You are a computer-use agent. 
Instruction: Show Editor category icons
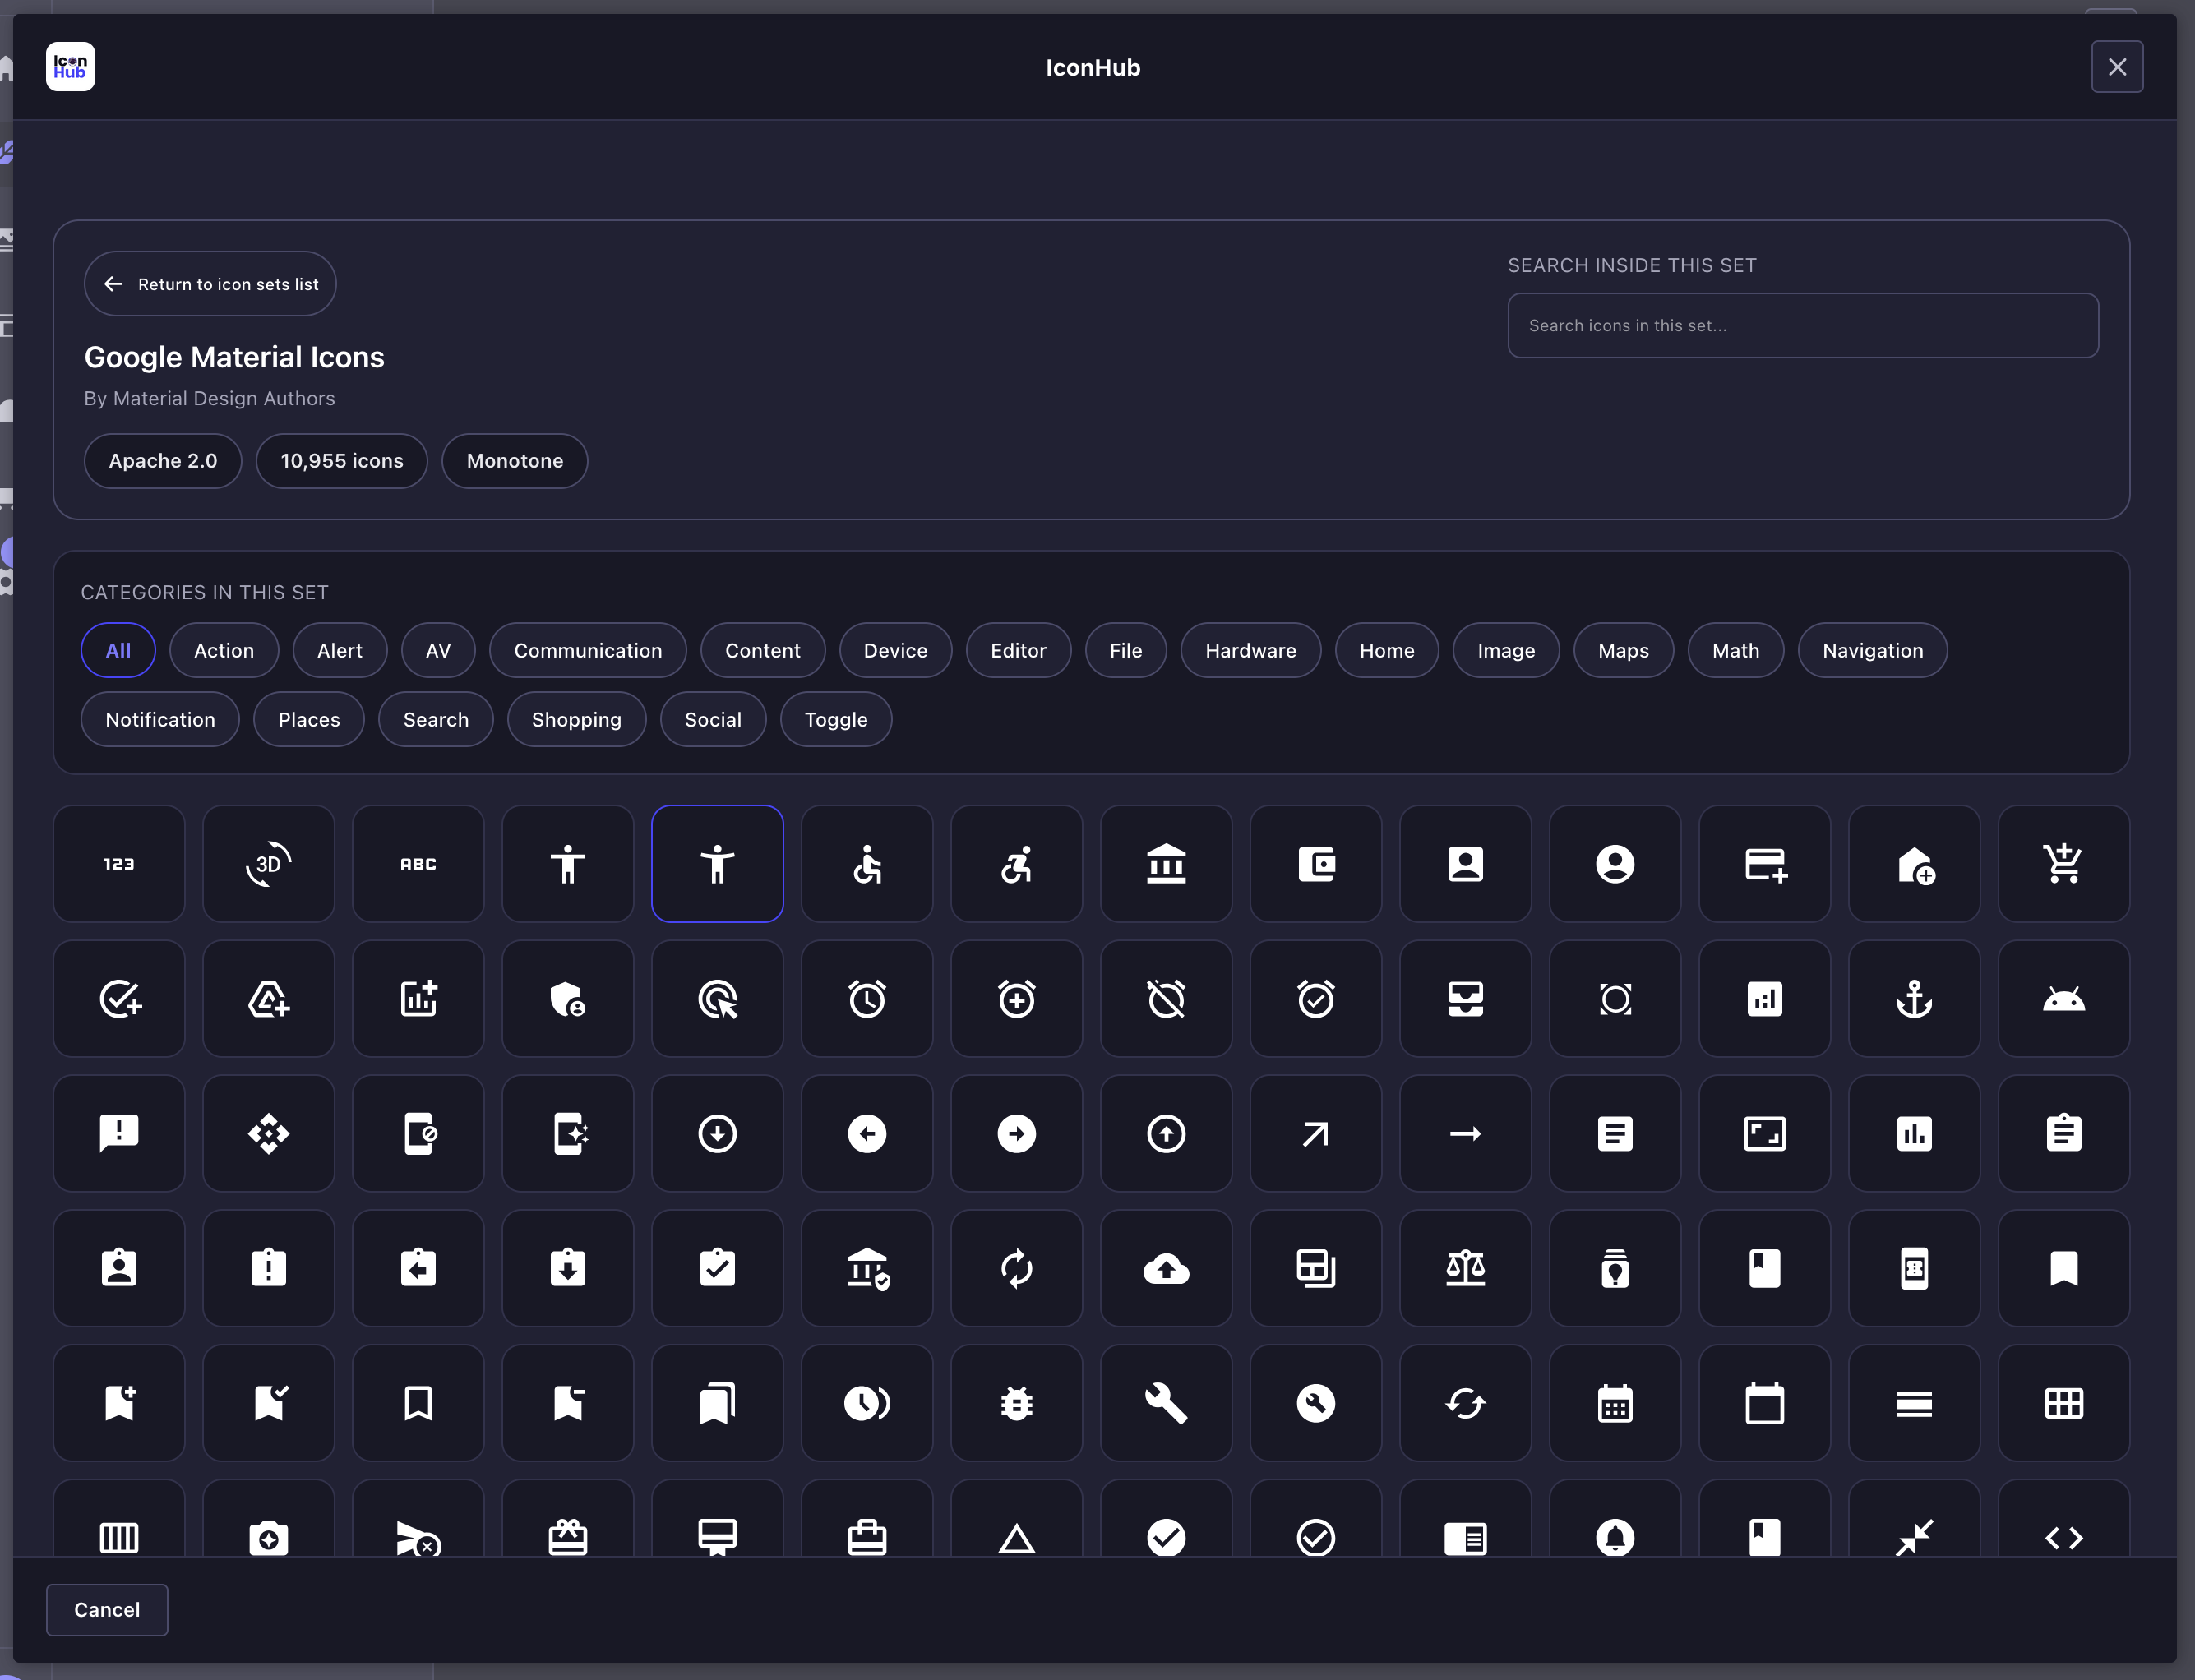1019,650
